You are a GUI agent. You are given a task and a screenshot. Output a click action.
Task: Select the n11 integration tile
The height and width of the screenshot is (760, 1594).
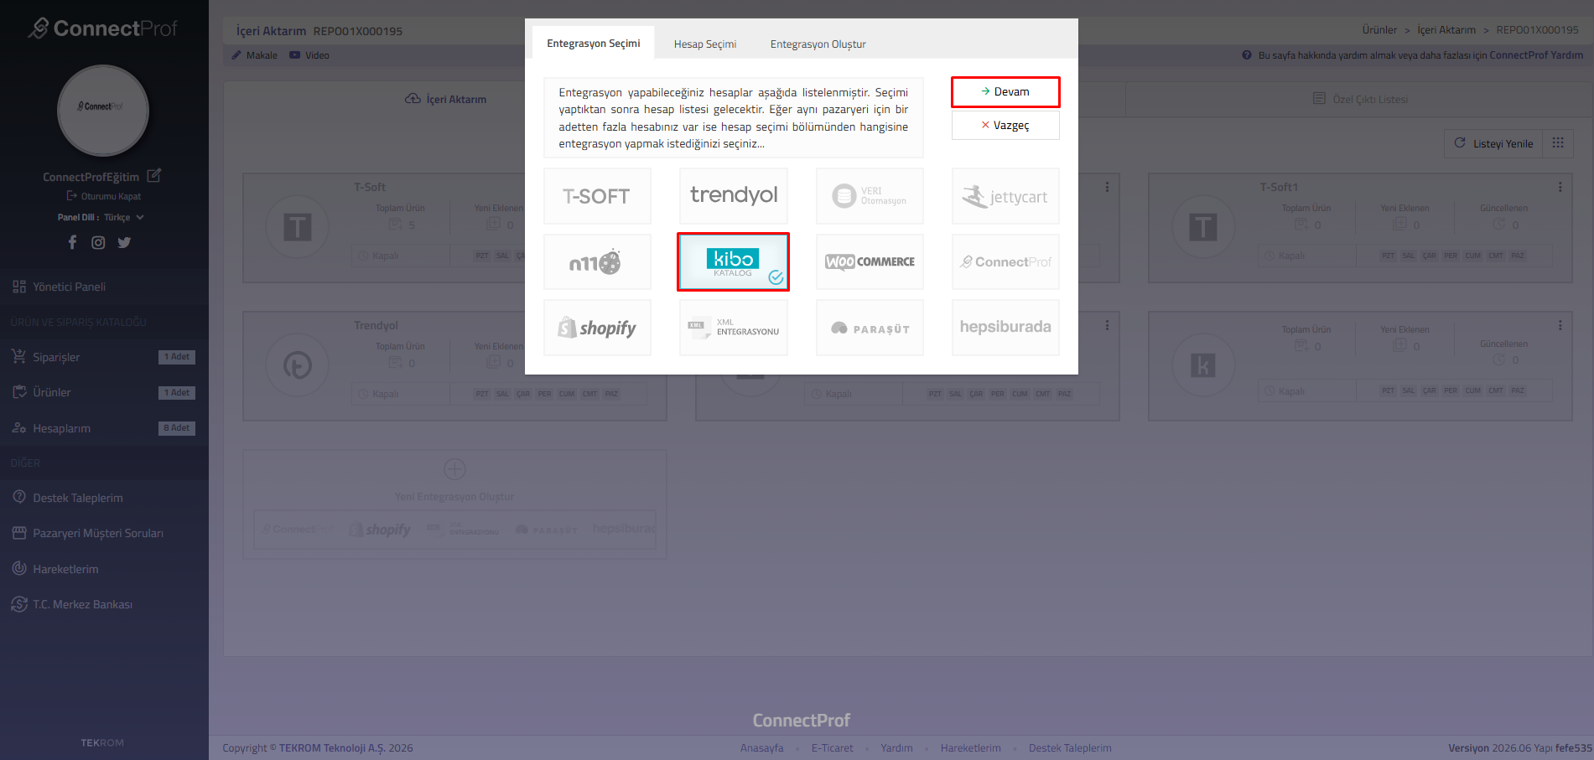(x=597, y=262)
